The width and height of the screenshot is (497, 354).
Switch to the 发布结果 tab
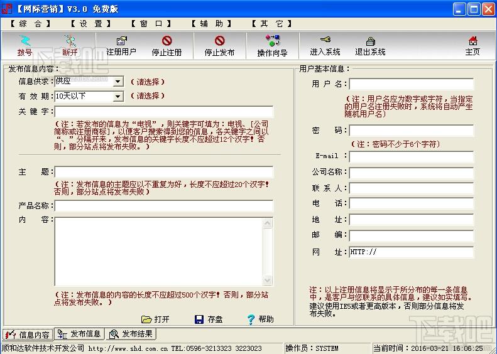(x=131, y=334)
